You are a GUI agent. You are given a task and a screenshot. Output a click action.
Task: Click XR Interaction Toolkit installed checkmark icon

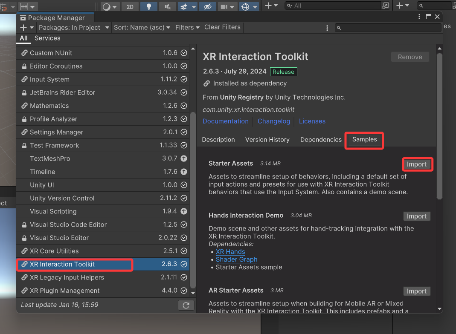184,264
